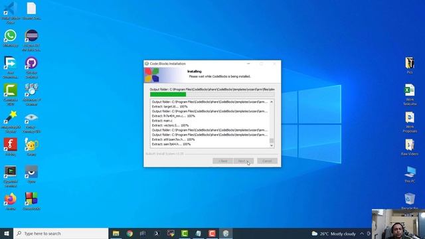425x239 pixels.
Task: Click the Output folder path above the progress bar
Action: click(x=212, y=89)
